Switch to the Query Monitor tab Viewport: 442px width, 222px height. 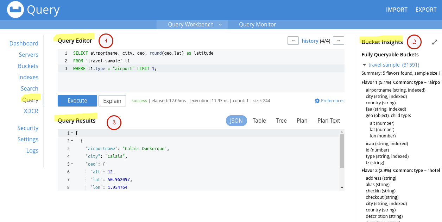(x=257, y=24)
